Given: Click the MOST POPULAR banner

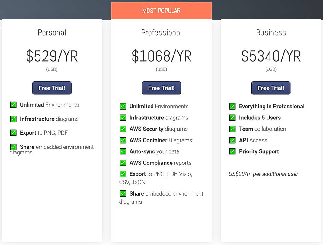Looking at the screenshot, I should point(161,11).
